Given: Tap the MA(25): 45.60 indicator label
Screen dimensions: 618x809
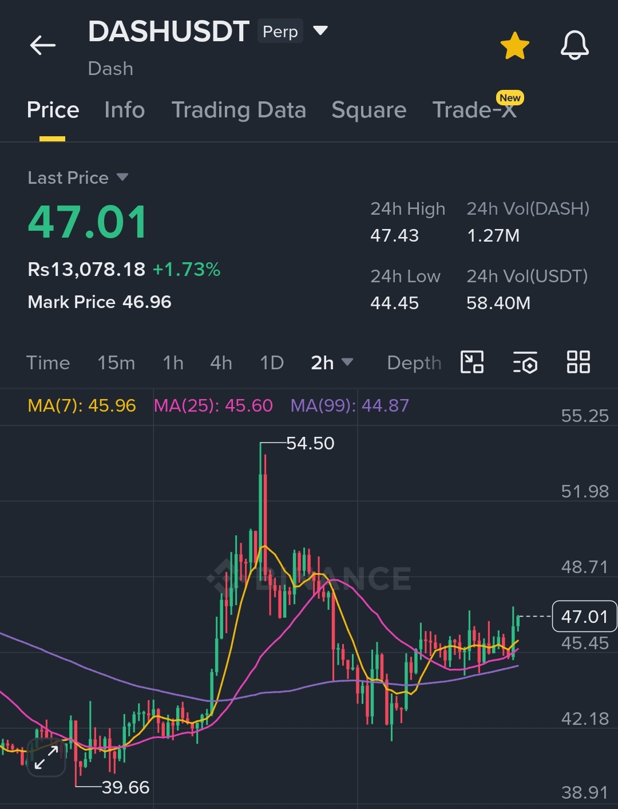Looking at the screenshot, I should click(x=213, y=406).
